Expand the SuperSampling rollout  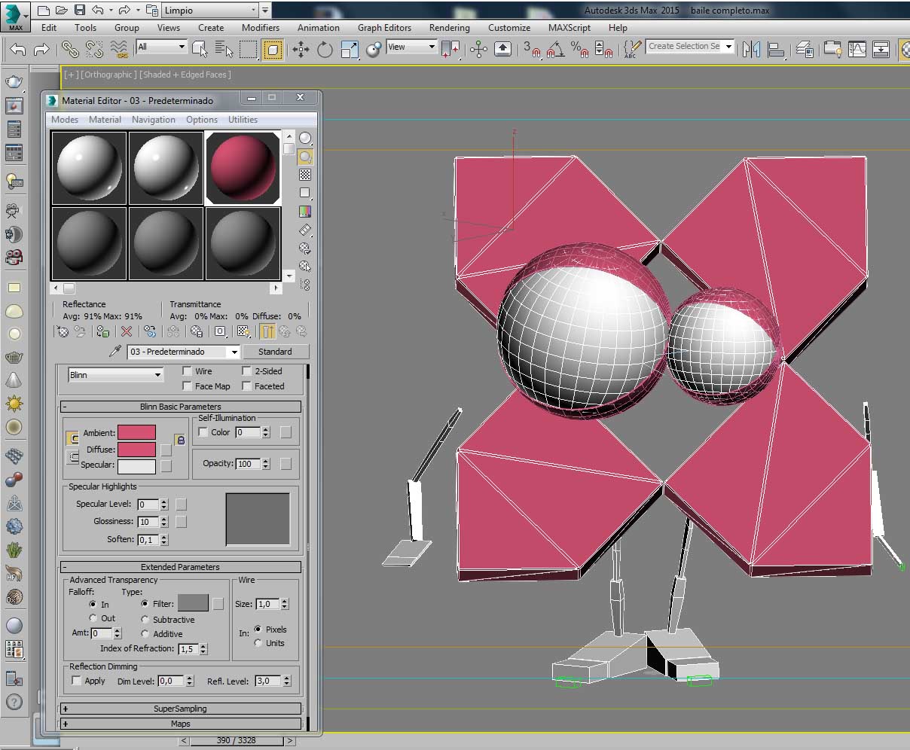(180, 709)
